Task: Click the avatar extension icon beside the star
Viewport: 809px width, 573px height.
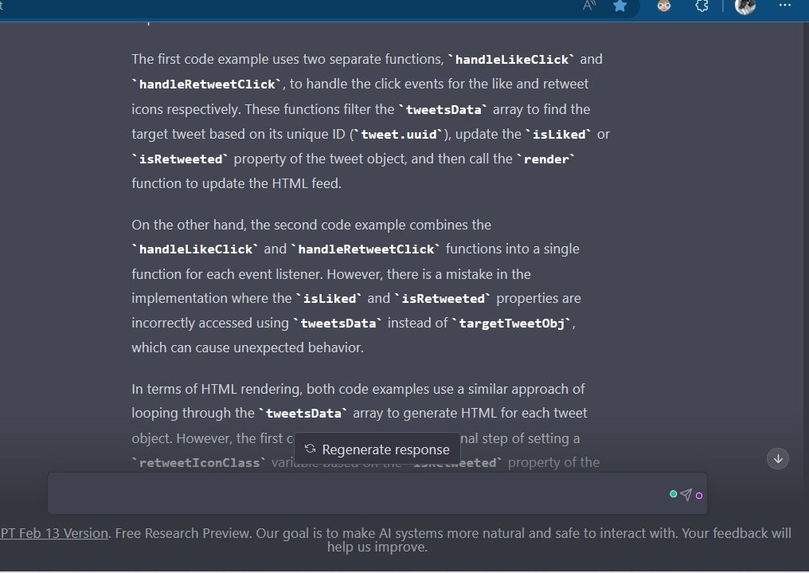Action: 663,6
